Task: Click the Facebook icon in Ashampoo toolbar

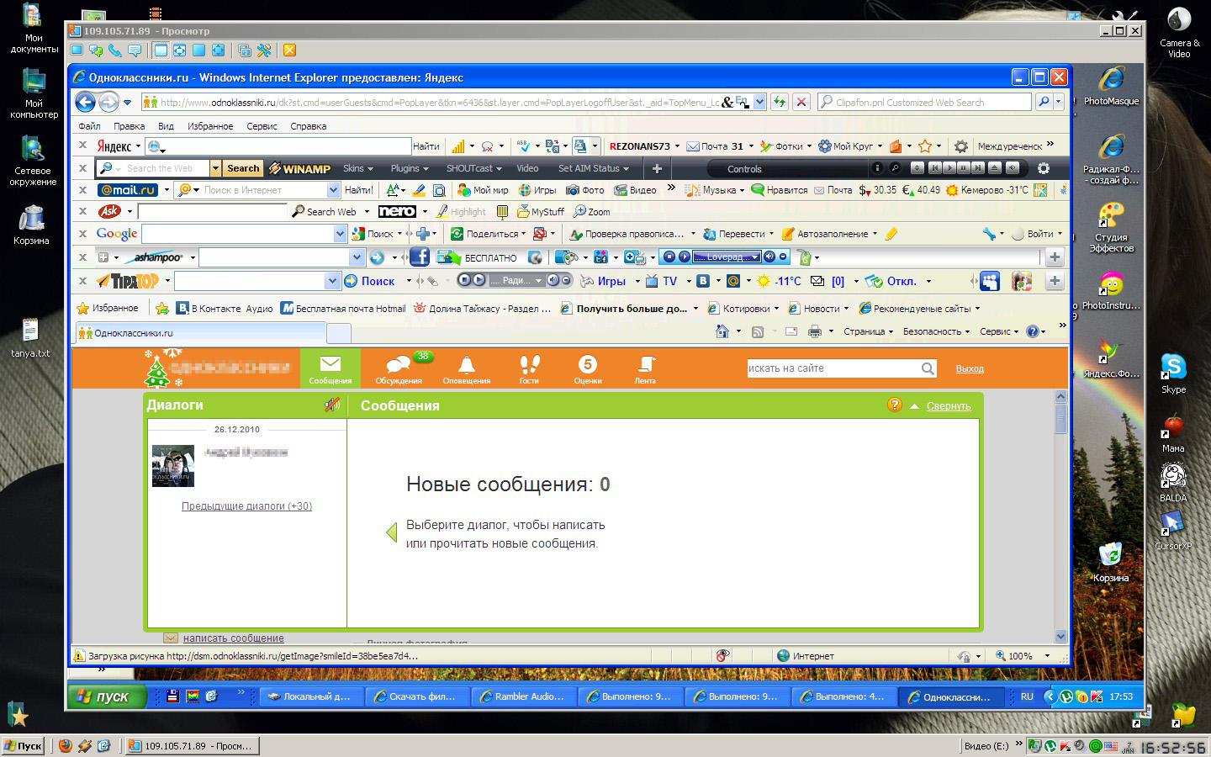Action: (419, 257)
